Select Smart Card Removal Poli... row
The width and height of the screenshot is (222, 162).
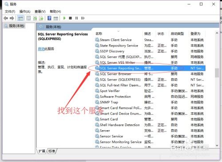tap(150, 108)
